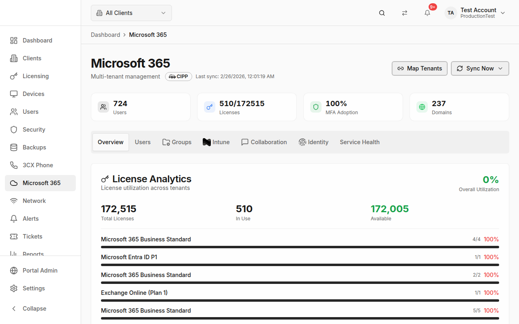Open search with the magnifier icon
The width and height of the screenshot is (519, 324).
382,13
